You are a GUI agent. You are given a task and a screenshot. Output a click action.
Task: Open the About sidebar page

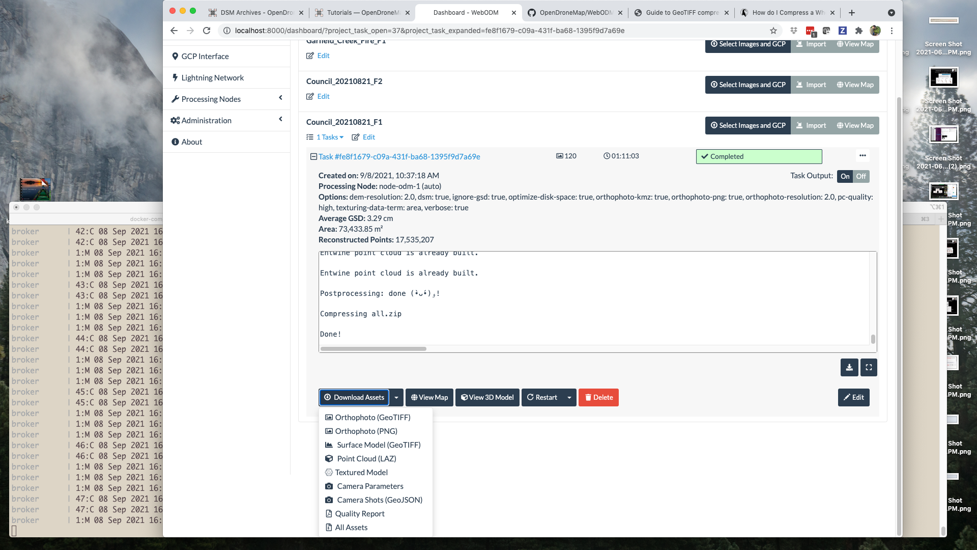coord(191,142)
